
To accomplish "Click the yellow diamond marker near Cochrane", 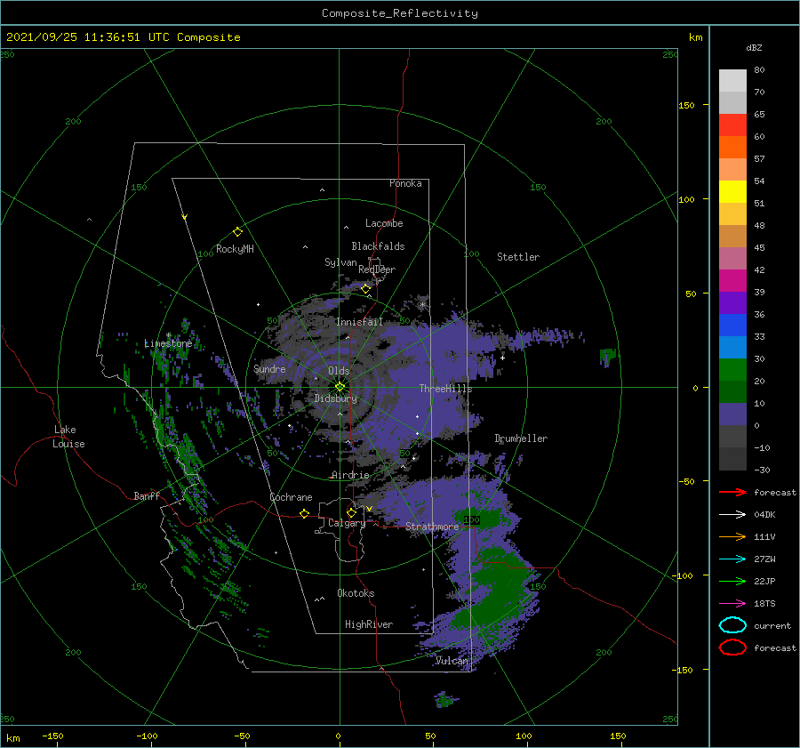I will [304, 513].
